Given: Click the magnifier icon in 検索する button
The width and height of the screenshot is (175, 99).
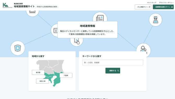Looking at the screenshot, I should (118, 71).
